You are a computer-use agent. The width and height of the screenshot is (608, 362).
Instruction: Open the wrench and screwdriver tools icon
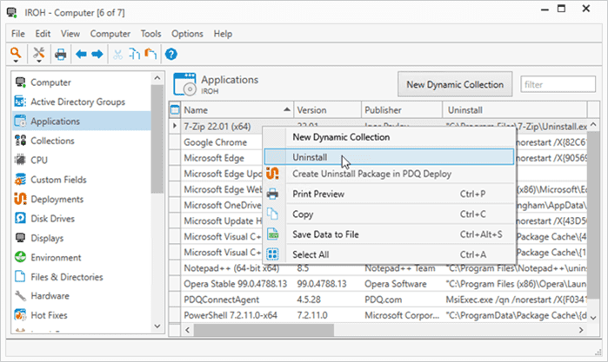(39, 52)
